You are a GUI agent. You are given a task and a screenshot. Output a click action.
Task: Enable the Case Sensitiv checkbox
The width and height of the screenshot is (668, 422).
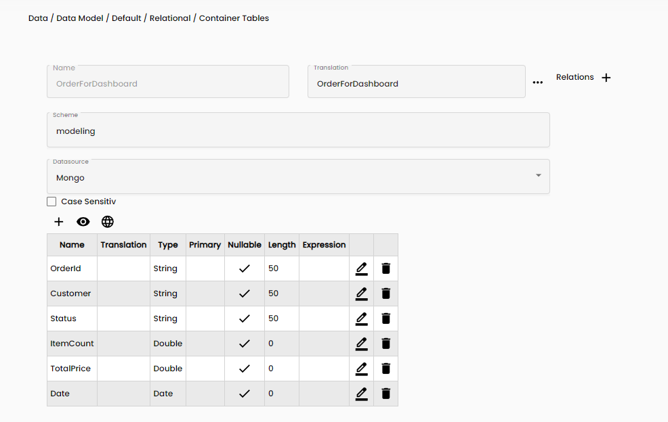(x=51, y=201)
